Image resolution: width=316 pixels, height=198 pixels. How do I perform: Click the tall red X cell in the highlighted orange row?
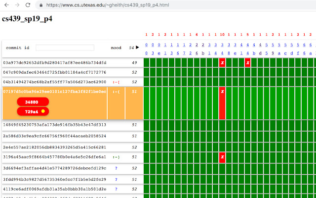coord(222,103)
